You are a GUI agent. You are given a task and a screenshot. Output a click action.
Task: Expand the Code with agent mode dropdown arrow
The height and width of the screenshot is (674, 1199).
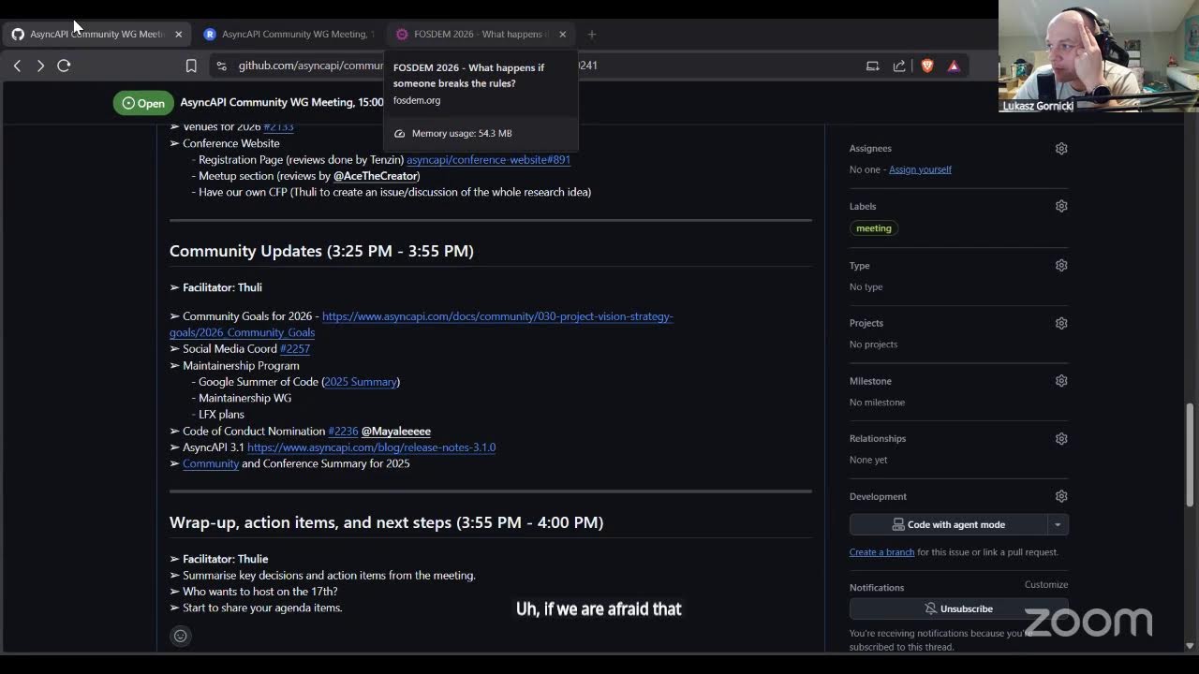point(1058,524)
